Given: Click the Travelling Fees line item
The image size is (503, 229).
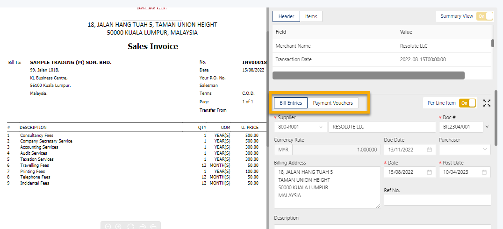Looking at the screenshot, I should pyautogui.click(x=34, y=165).
